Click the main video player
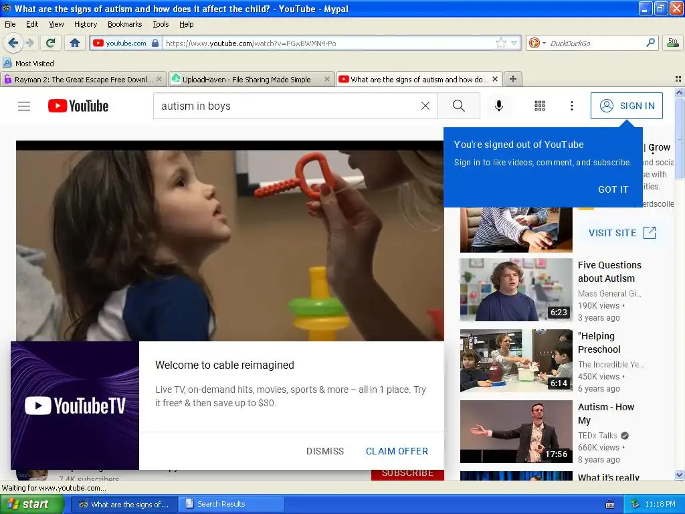 230,241
